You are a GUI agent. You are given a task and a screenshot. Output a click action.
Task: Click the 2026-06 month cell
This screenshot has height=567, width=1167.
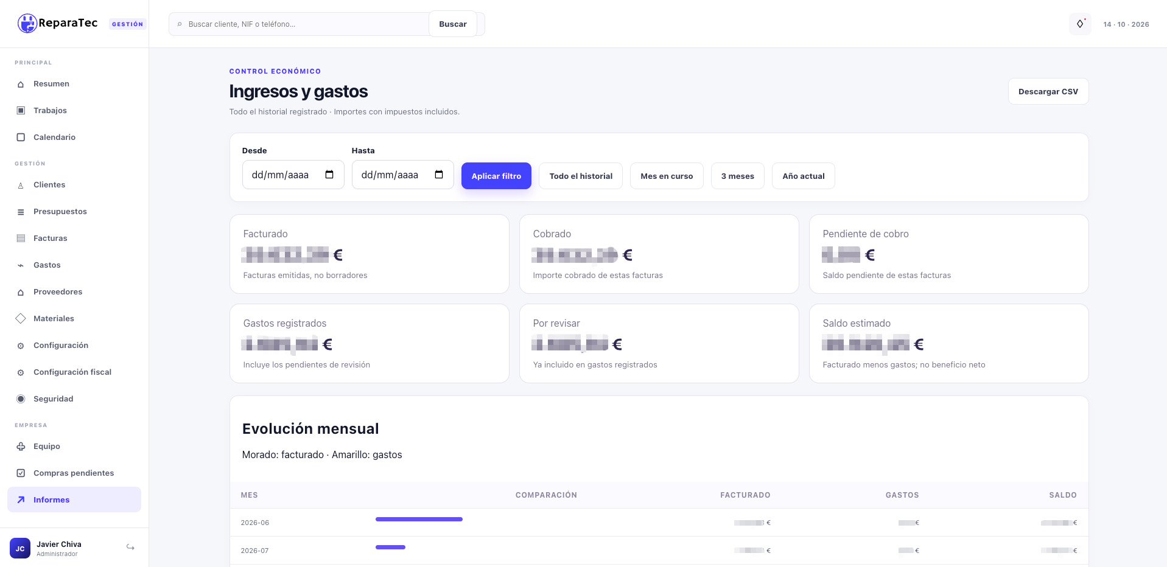click(x=255, y=523)
